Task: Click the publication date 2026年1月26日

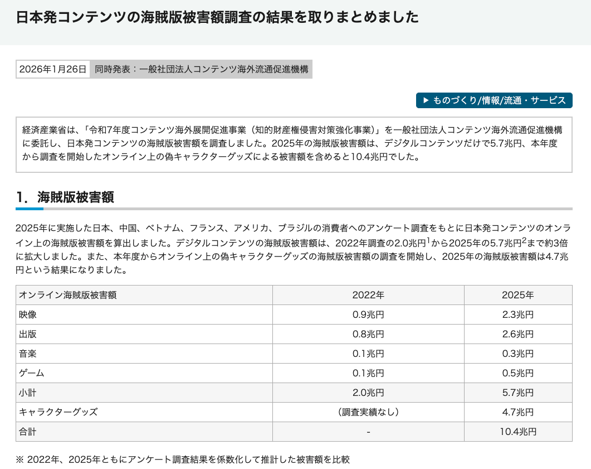Action: [53, 69]
